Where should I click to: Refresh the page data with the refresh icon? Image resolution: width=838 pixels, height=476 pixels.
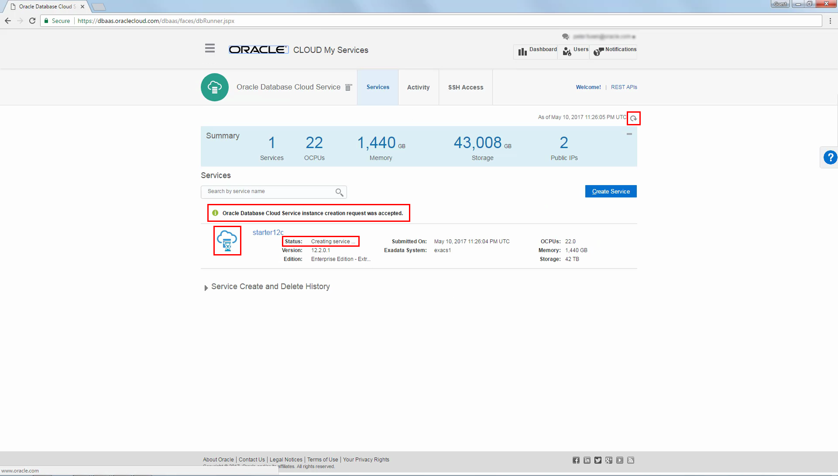(x=633, y=118)
